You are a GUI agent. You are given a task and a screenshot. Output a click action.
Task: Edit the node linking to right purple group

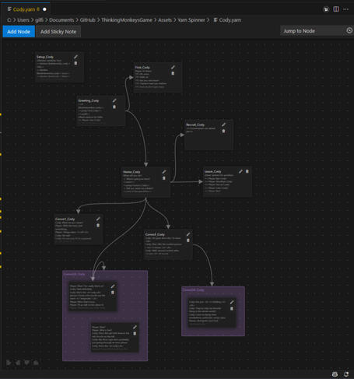(188, 234)
